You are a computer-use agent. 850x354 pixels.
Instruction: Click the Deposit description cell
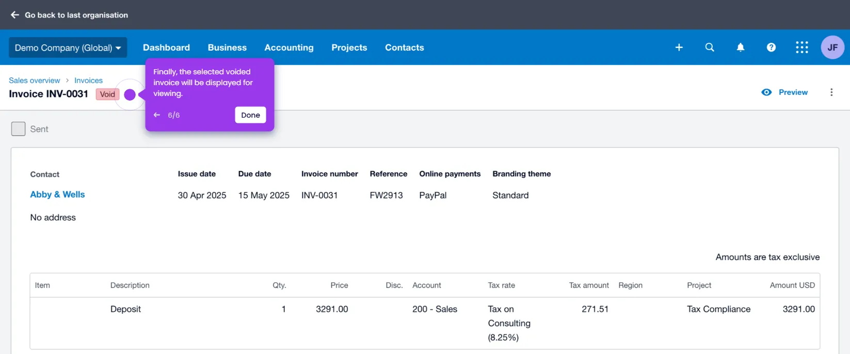tap(125, 309)
